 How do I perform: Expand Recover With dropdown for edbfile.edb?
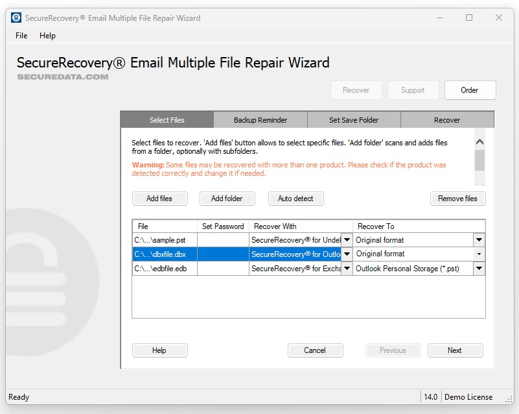[x=347, y=269]
